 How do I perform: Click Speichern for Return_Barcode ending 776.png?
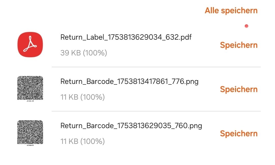239,89
